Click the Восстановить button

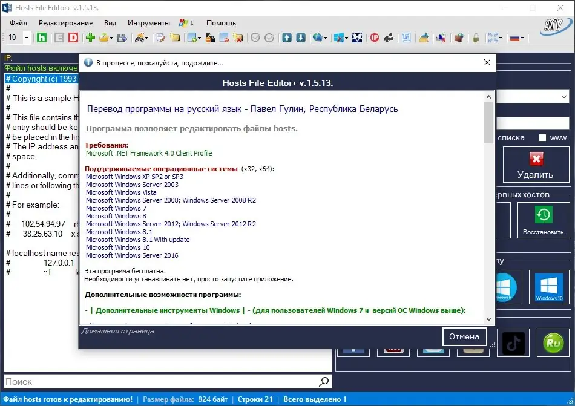(543, 220)
